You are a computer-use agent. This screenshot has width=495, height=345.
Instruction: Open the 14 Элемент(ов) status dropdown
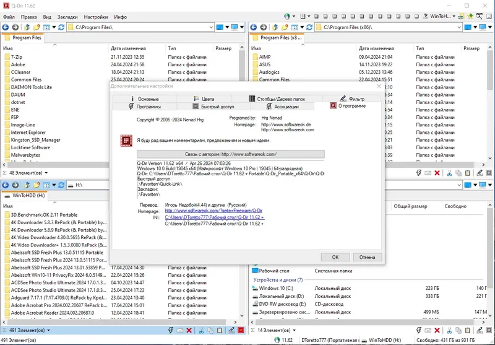pyautogui.click(x=294, y=331)
